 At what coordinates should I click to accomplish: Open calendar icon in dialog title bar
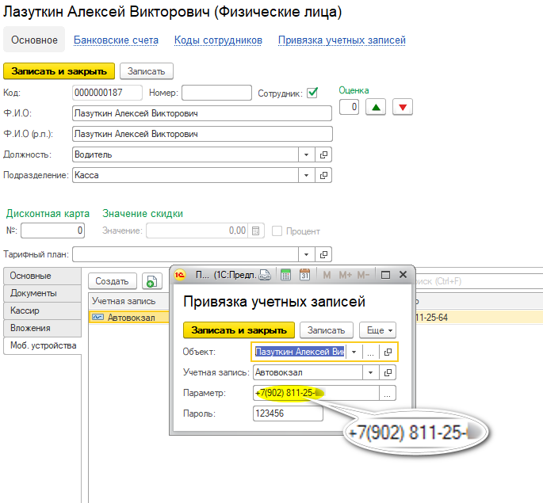[x=304, y=276]
